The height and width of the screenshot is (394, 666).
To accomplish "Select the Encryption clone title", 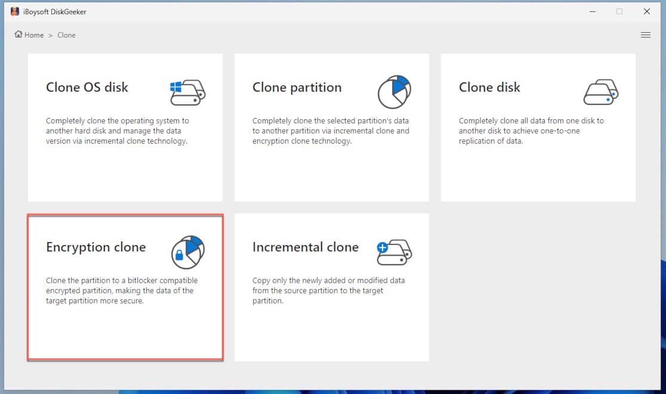I will (x=96, y=247).
